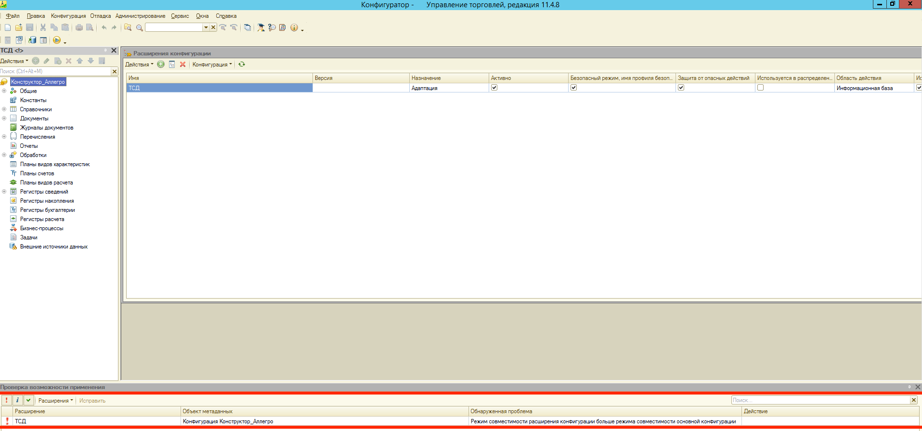Refresh the extensions list with the green arrows icon
Image resolution: width=922 pixels, height=431 pixels.
point(242,64)
